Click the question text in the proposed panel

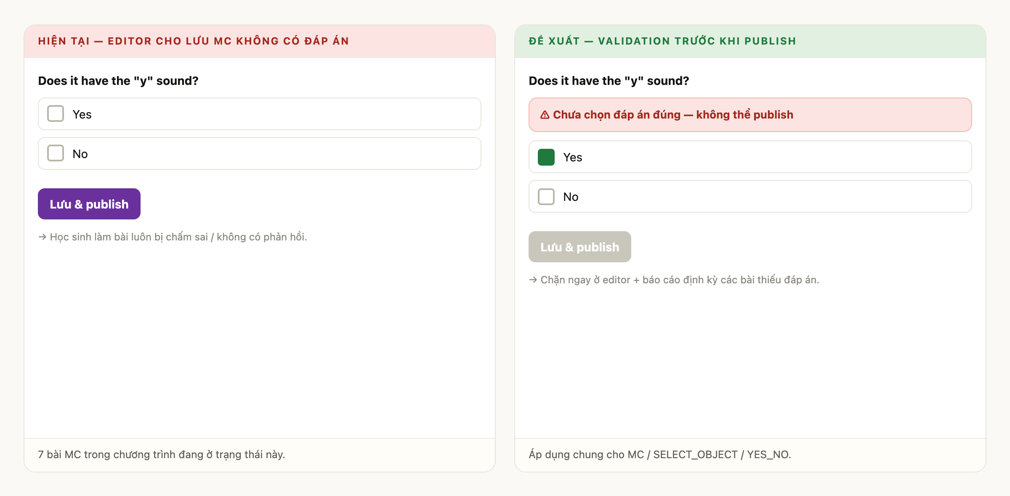coord(609,81)
